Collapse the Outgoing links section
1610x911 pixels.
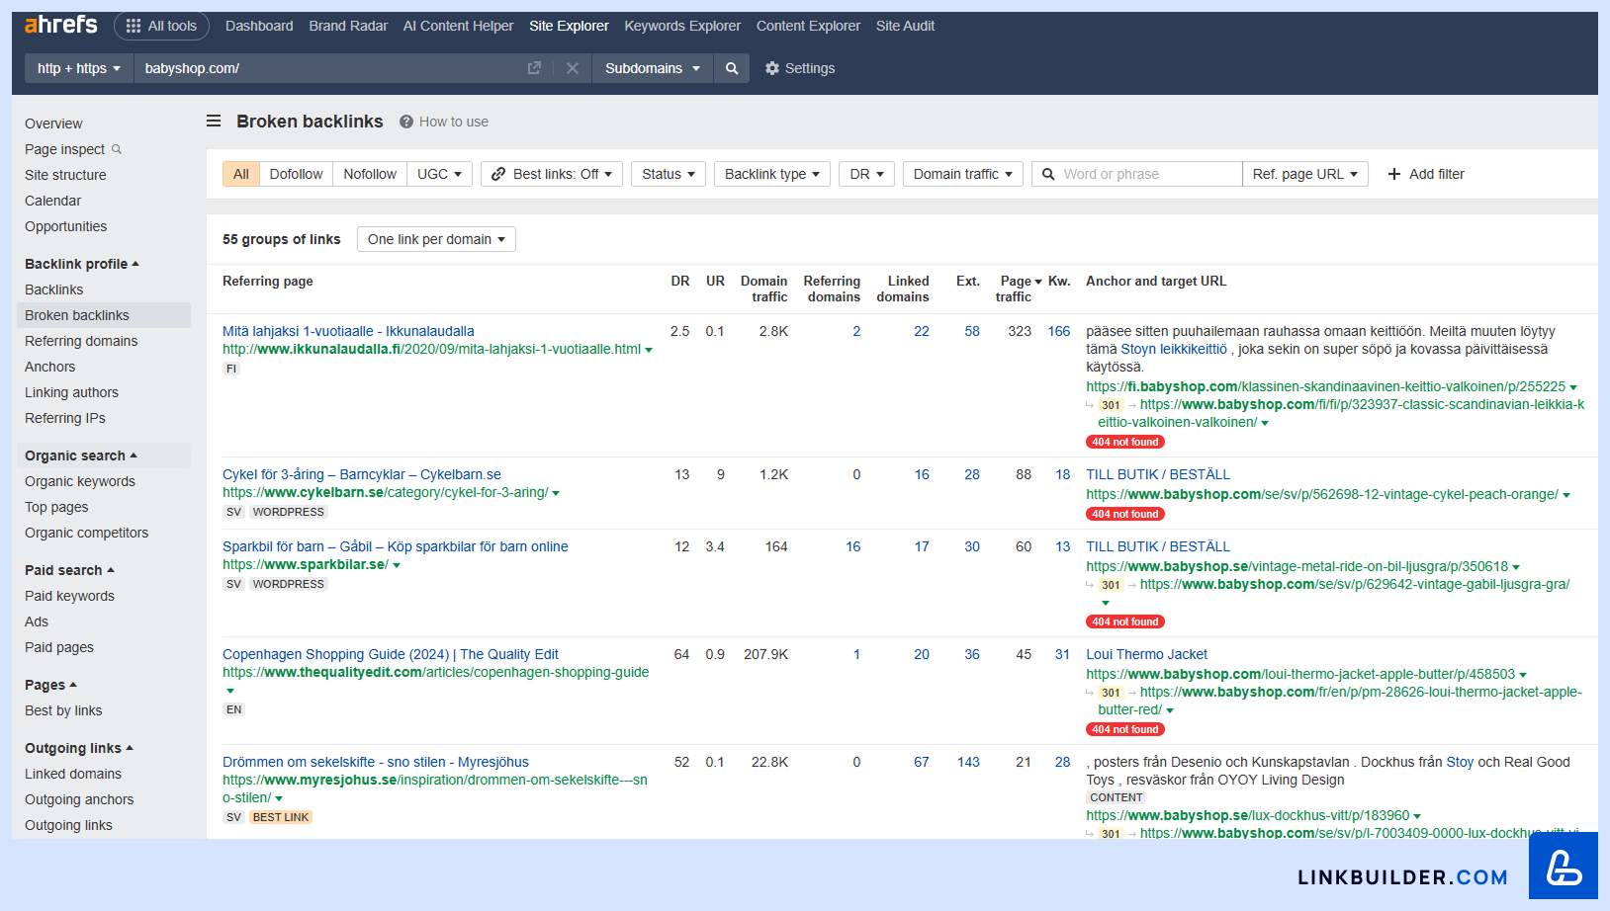[x=79, y=748]
